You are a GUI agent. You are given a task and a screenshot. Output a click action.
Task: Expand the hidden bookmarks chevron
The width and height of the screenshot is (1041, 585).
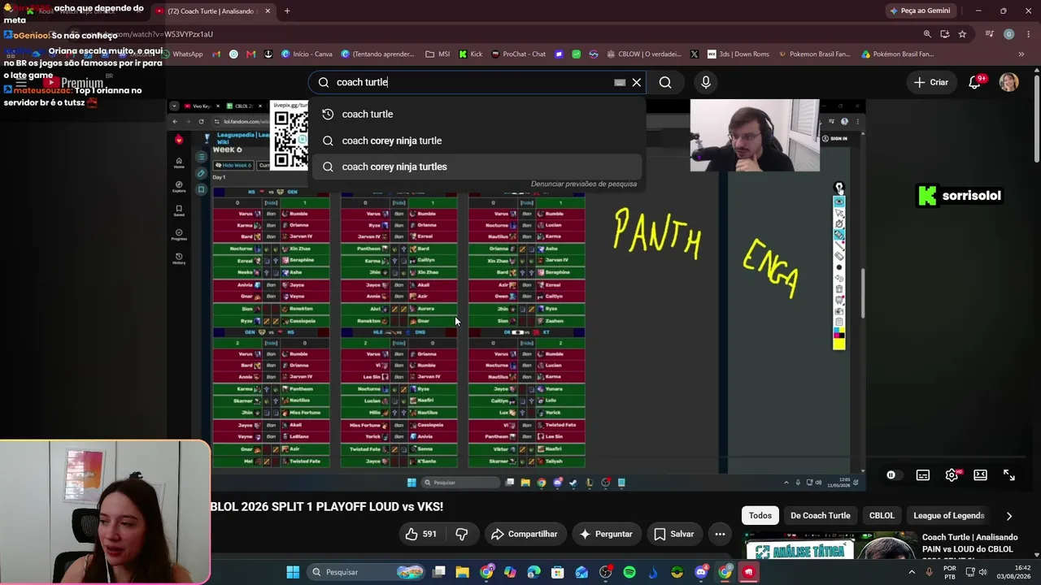point(1021,54)
